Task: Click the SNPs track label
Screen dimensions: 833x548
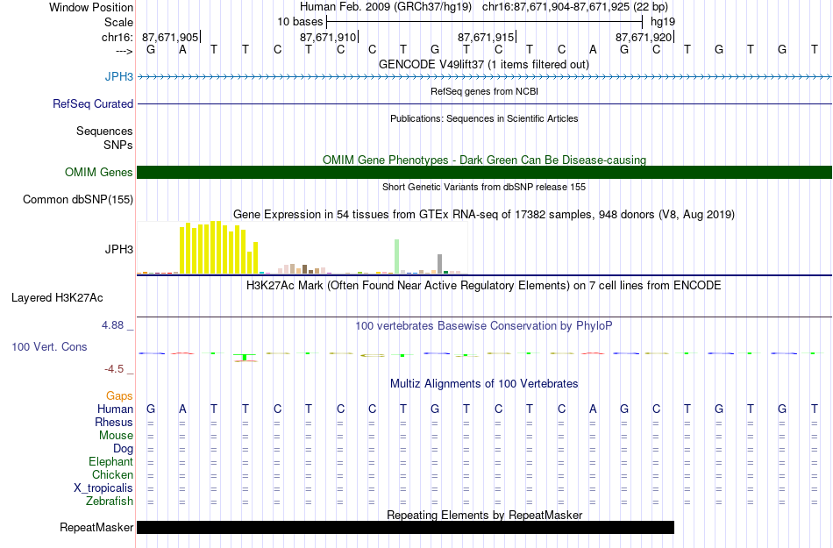Action: pos(118,145)
